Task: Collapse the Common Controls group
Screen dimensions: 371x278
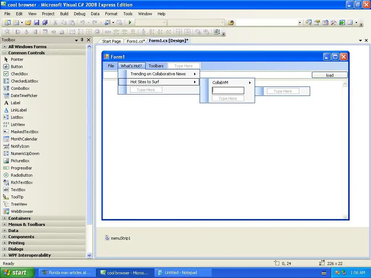Action: point(4,53)
